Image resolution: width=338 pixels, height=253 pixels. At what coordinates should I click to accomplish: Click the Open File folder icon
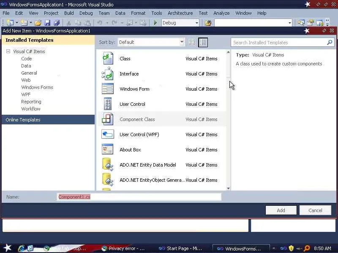point(38,23)
